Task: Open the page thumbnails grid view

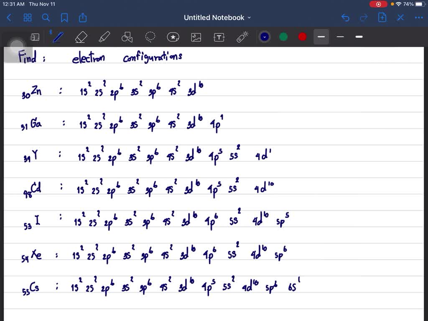Action: (28, 18)
